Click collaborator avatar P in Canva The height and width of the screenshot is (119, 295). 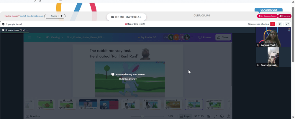point(176,37)
